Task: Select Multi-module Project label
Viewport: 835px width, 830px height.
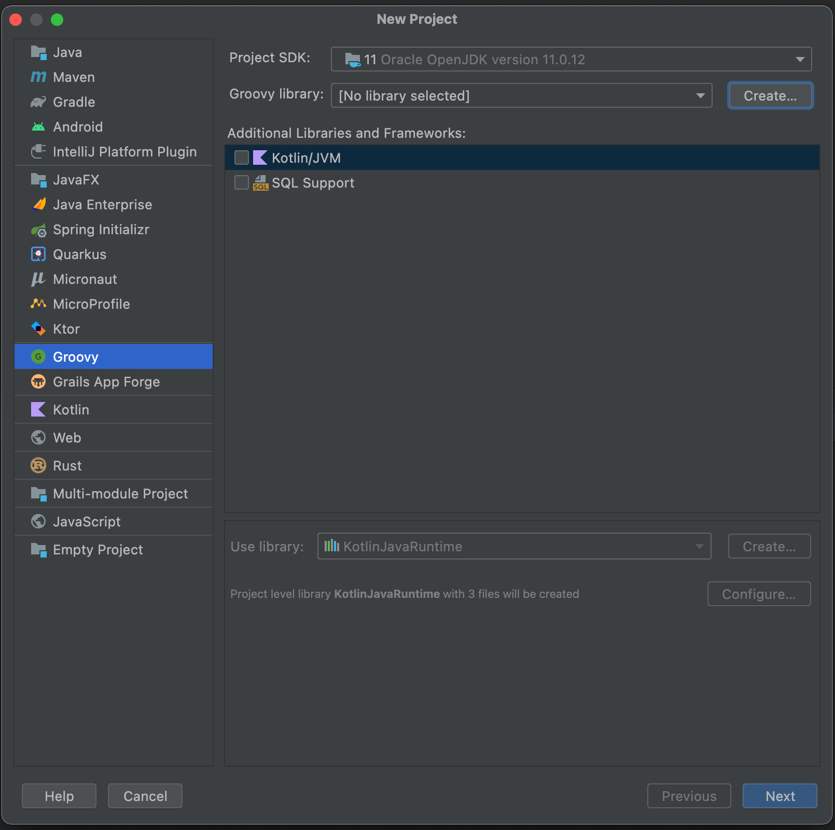Action: click(120, 494)
